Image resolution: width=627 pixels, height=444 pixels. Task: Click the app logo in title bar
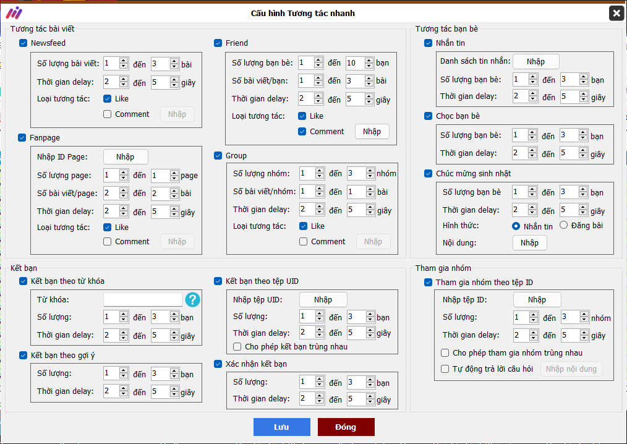point(14,13)
